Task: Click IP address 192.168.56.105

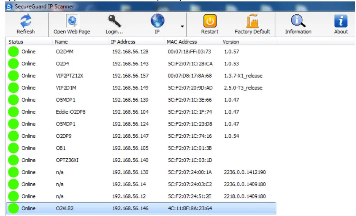Action: [130, 148]
